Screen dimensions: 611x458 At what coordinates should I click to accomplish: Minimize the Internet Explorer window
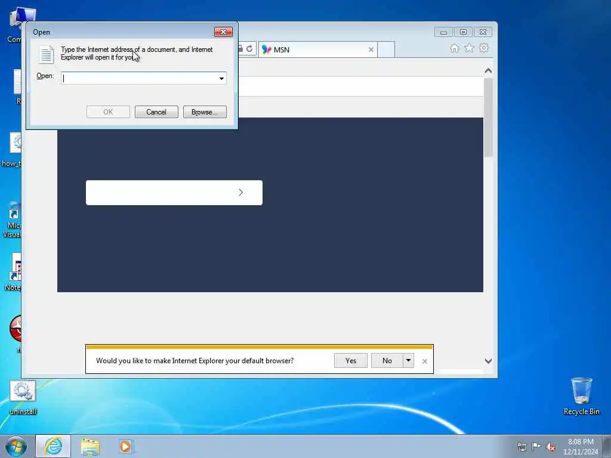coord(444,32)
